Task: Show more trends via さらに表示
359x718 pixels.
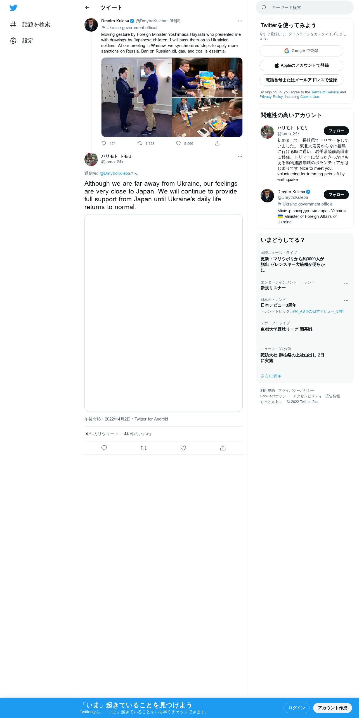Action: 271,376
